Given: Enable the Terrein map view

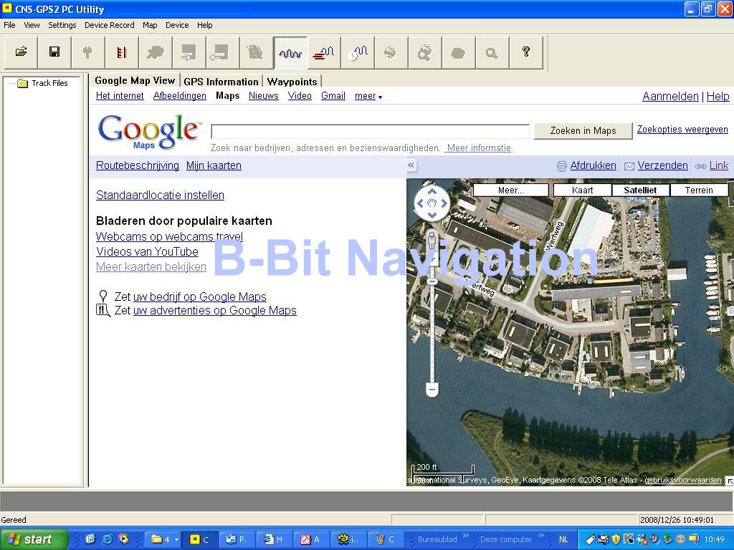Looking at the screenshot, I should (698, 190).
